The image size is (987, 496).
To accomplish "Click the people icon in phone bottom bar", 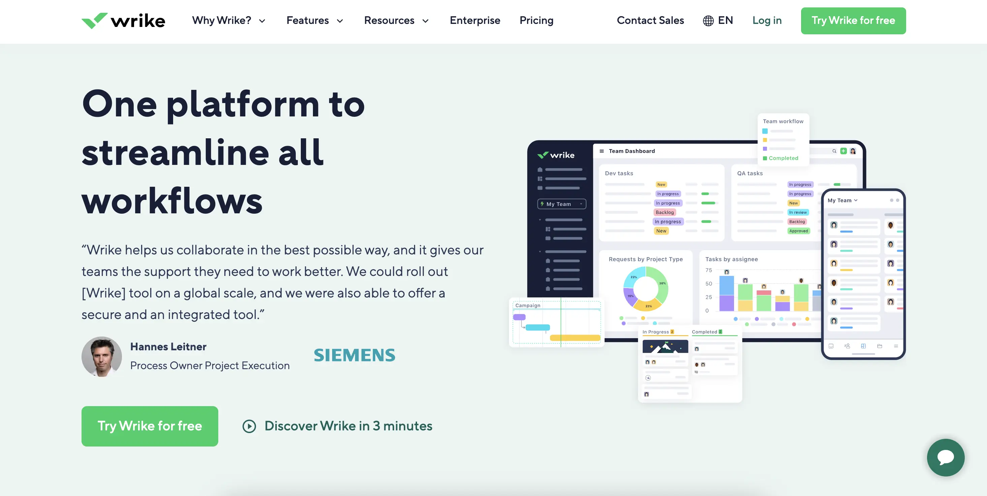I will tap(847, 346).
